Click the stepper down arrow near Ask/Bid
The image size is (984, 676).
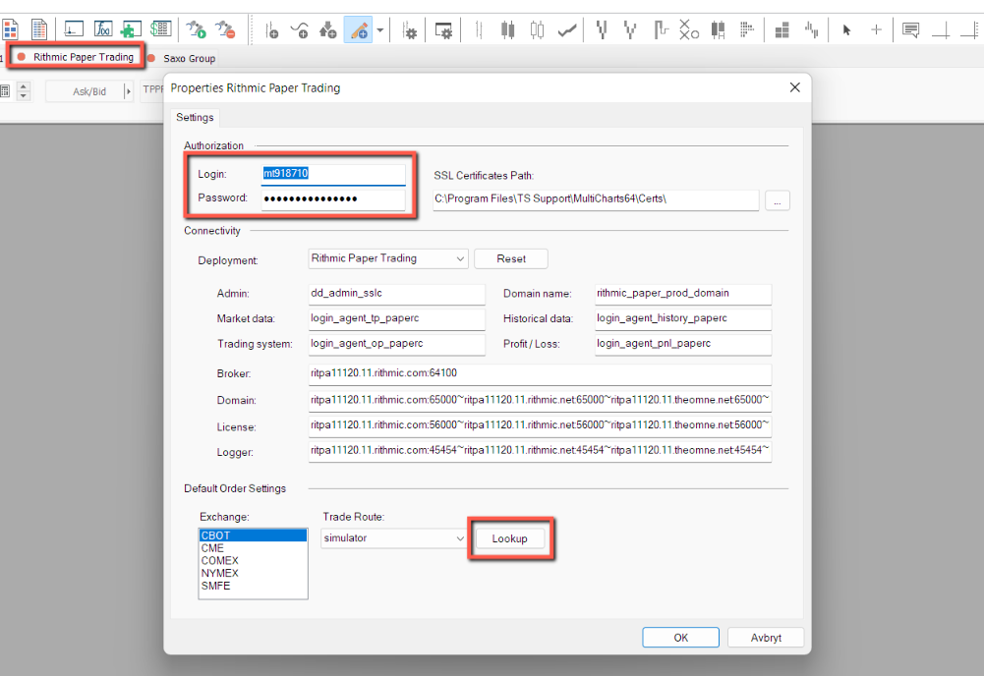[x=24, y=96]
